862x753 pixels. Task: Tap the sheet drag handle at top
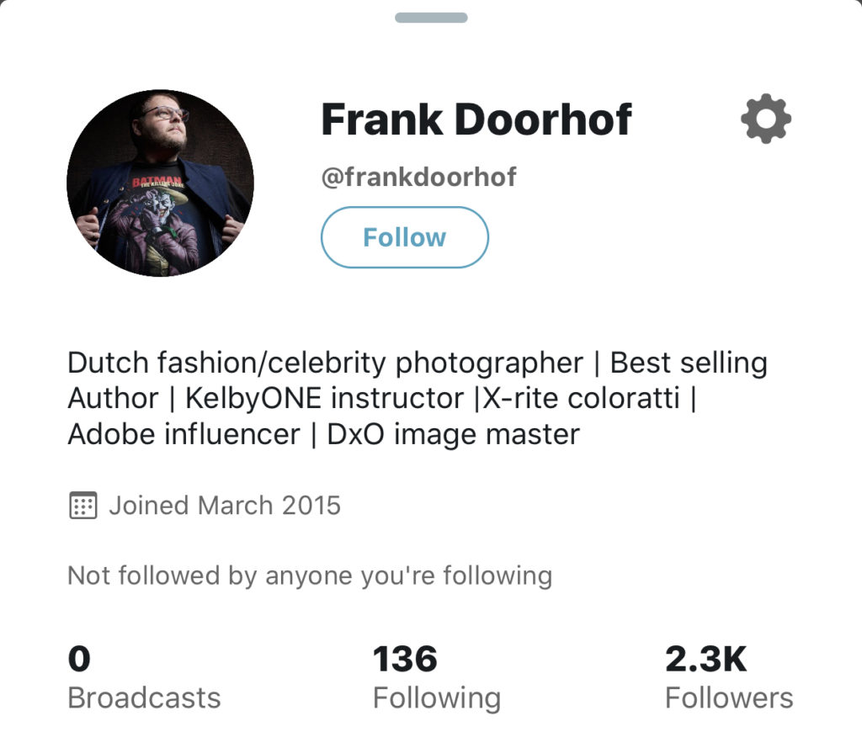[x=431, y=18]
